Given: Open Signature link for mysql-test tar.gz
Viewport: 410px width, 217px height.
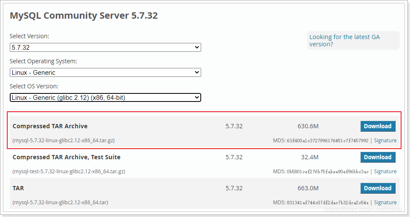Looking at the screenshot, I should click(385, 172).
